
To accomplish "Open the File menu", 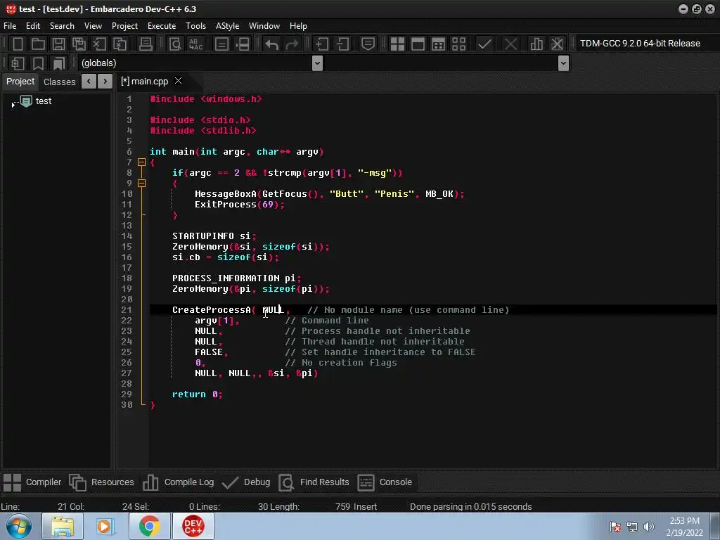I will (x=10, y=26).
